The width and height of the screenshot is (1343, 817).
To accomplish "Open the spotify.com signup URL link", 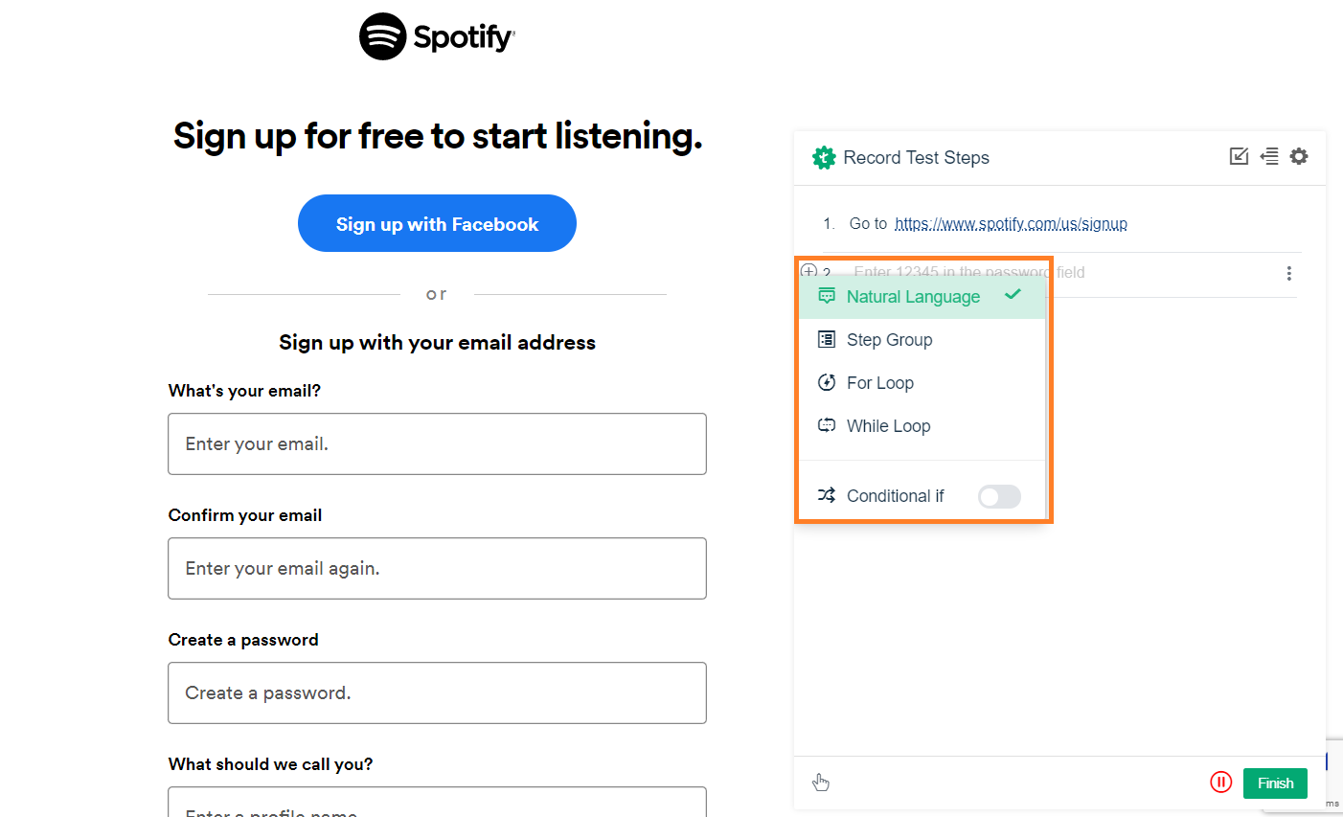I will pyautogui.click(x=1011, y=223).
